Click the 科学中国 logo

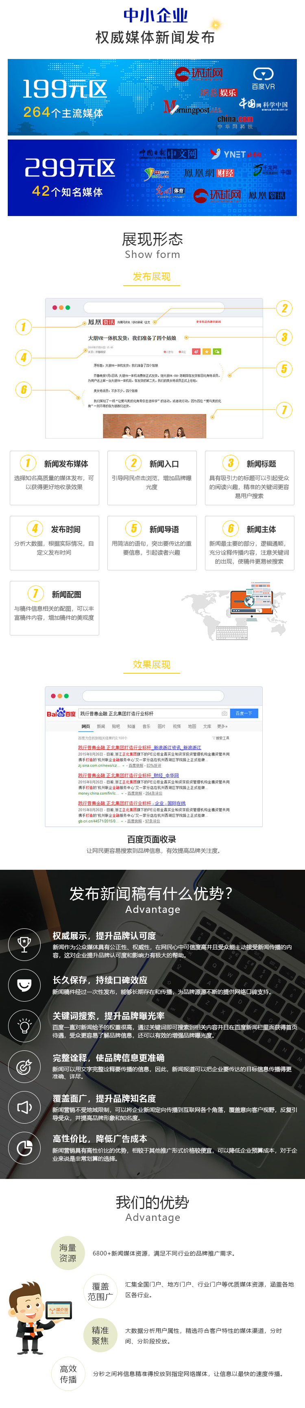[x=264, y=104]
